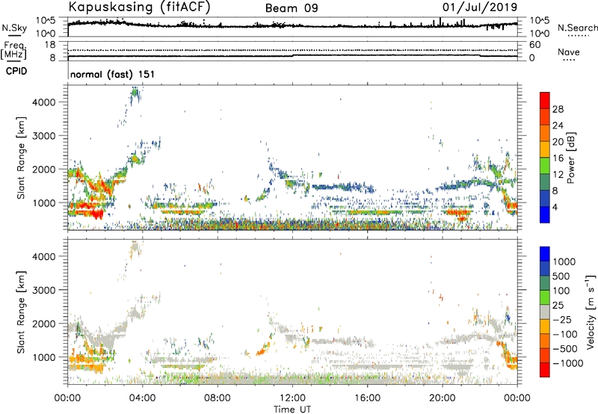Click the 'Kapuskasing (fitACF)' title text

coord(139,7)
